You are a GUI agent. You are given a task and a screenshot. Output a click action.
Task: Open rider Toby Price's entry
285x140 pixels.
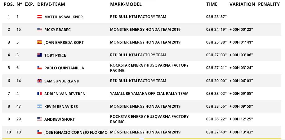55,55
